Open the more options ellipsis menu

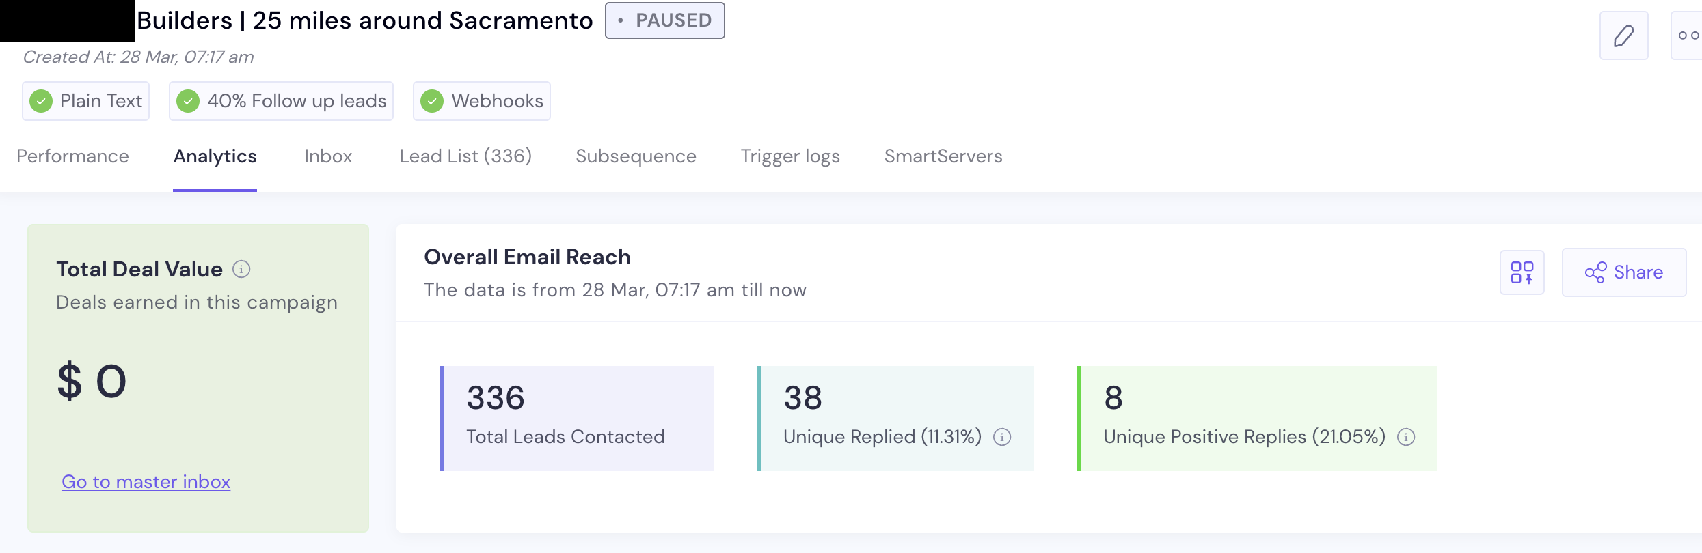[1688, 36]
